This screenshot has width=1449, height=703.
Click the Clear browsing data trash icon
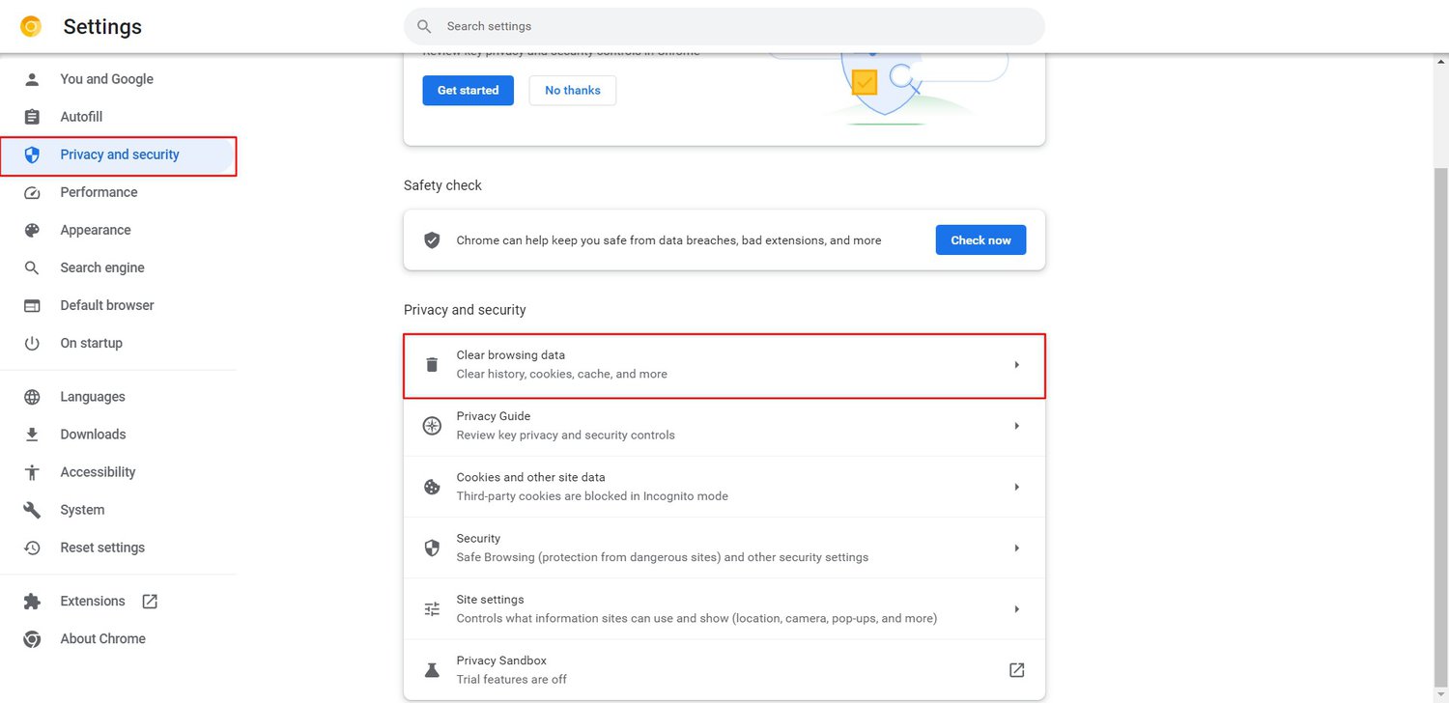click(431, 364)
